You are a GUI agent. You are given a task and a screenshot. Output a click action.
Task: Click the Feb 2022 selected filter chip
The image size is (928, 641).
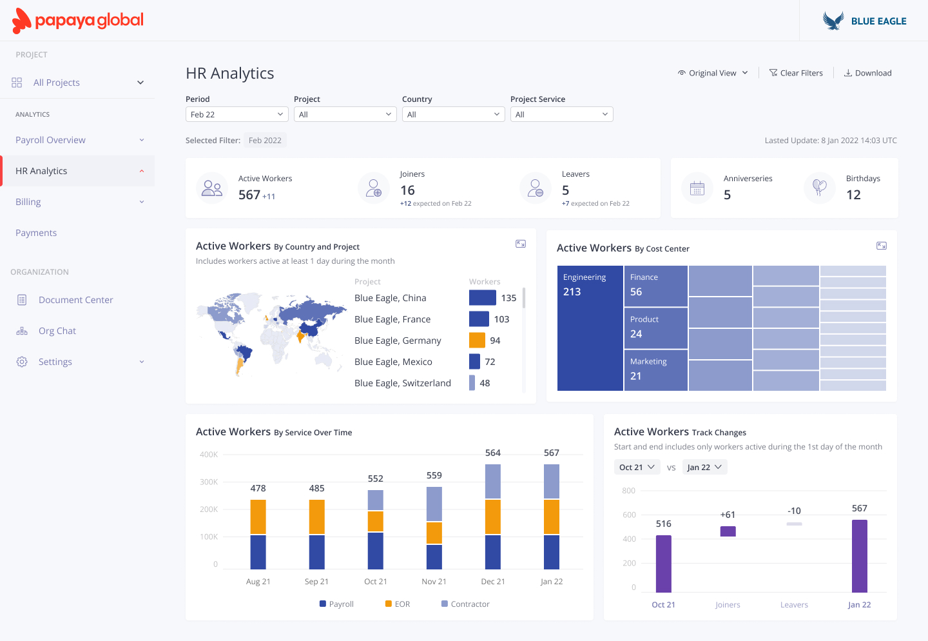[265, 139]
